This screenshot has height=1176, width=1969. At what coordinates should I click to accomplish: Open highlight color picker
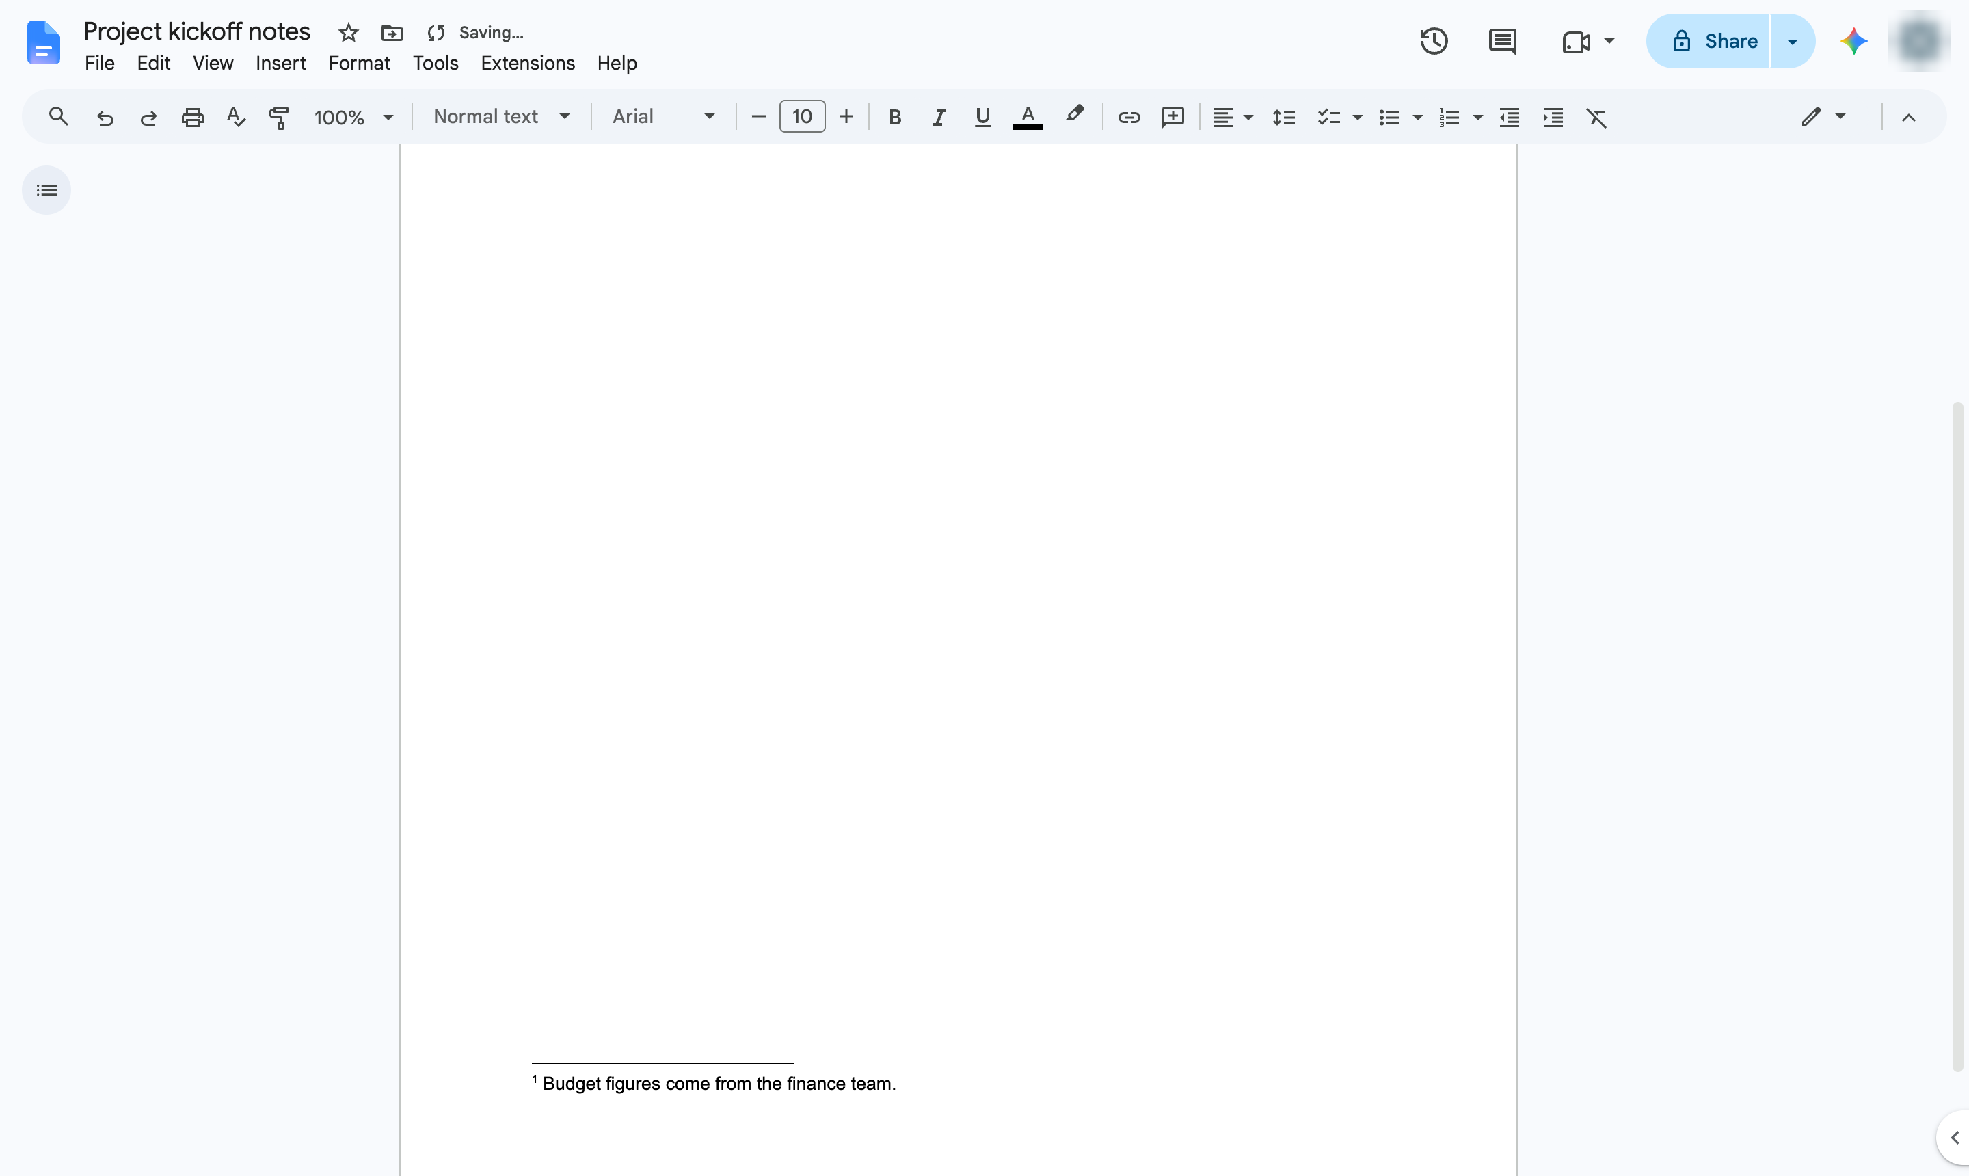click(x=1075, y=116)
